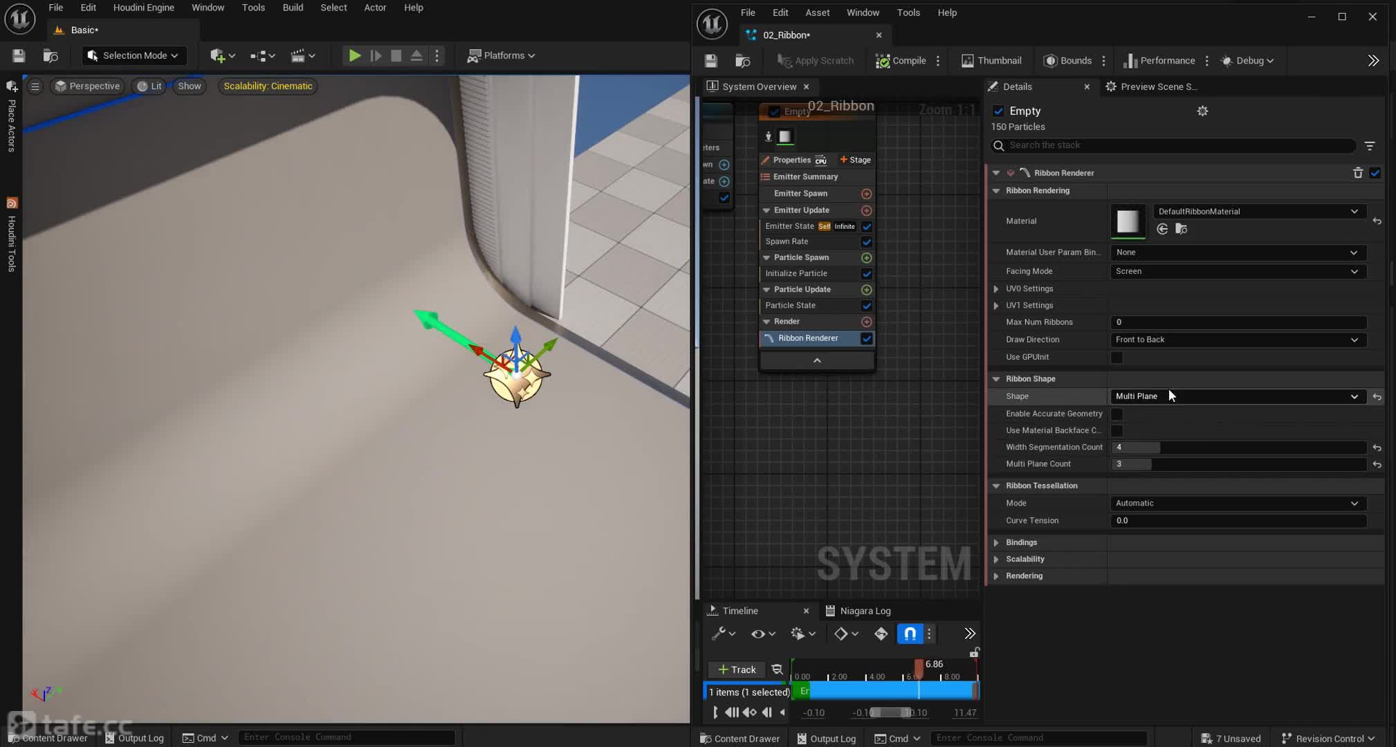Open the Perspective view mode menu
Image resolution: width=1396 pixels, height=747 pixels.
click(87, 86)
